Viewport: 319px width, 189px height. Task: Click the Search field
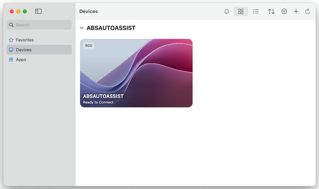[42, 25]
